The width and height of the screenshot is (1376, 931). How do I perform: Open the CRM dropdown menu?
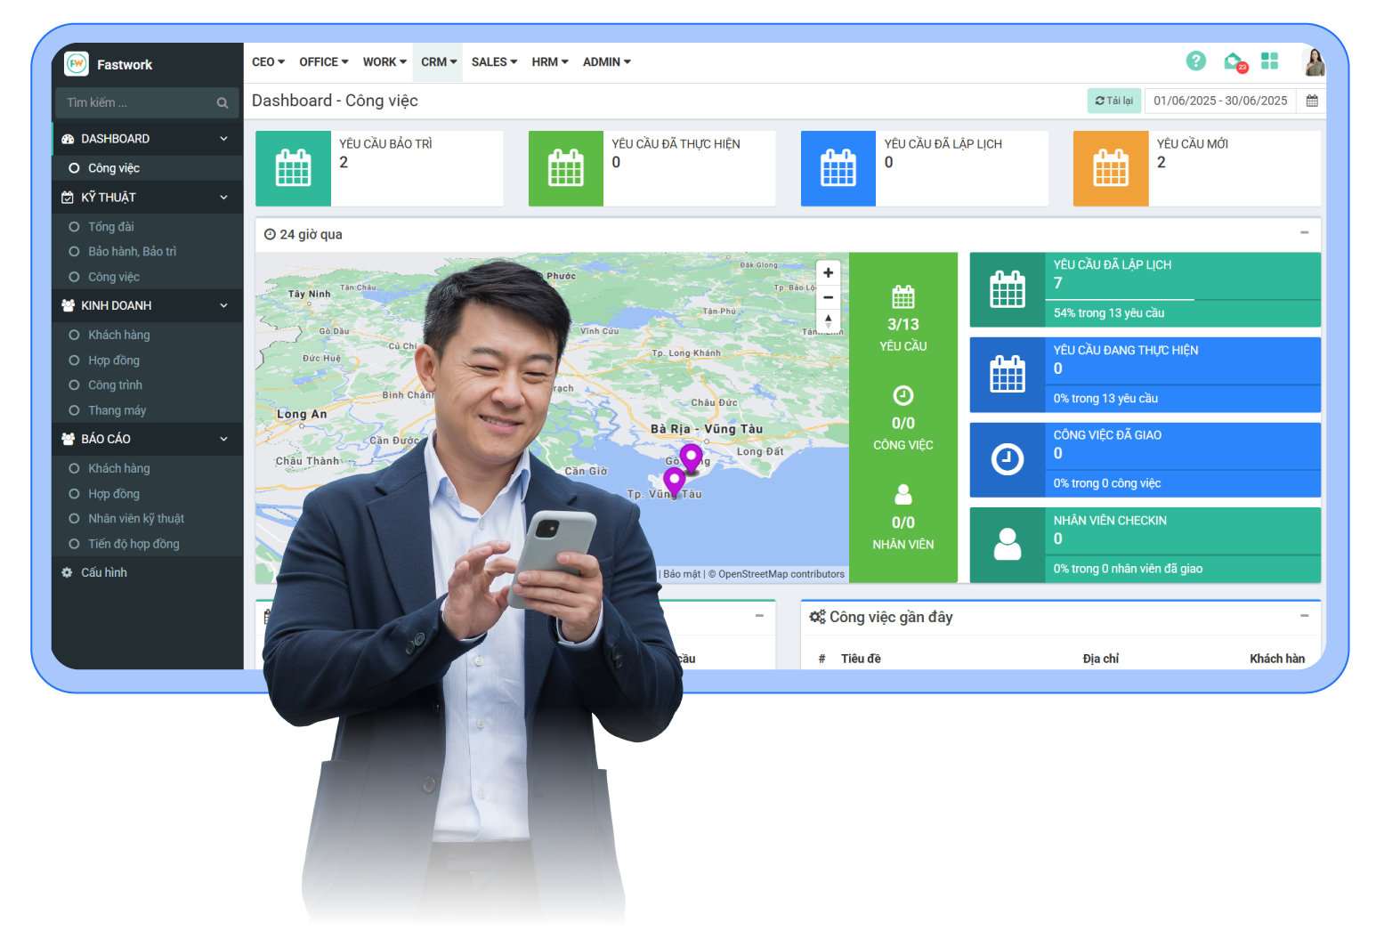point(439,62)
